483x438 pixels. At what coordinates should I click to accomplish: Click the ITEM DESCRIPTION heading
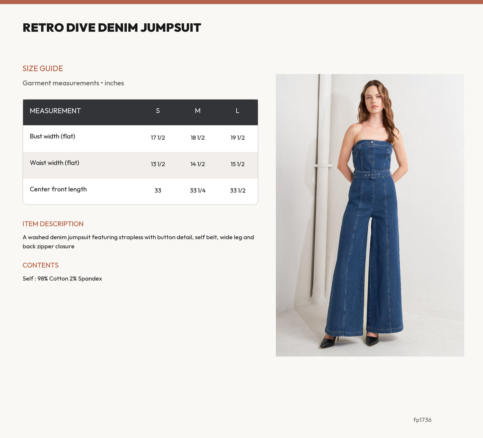53,224
